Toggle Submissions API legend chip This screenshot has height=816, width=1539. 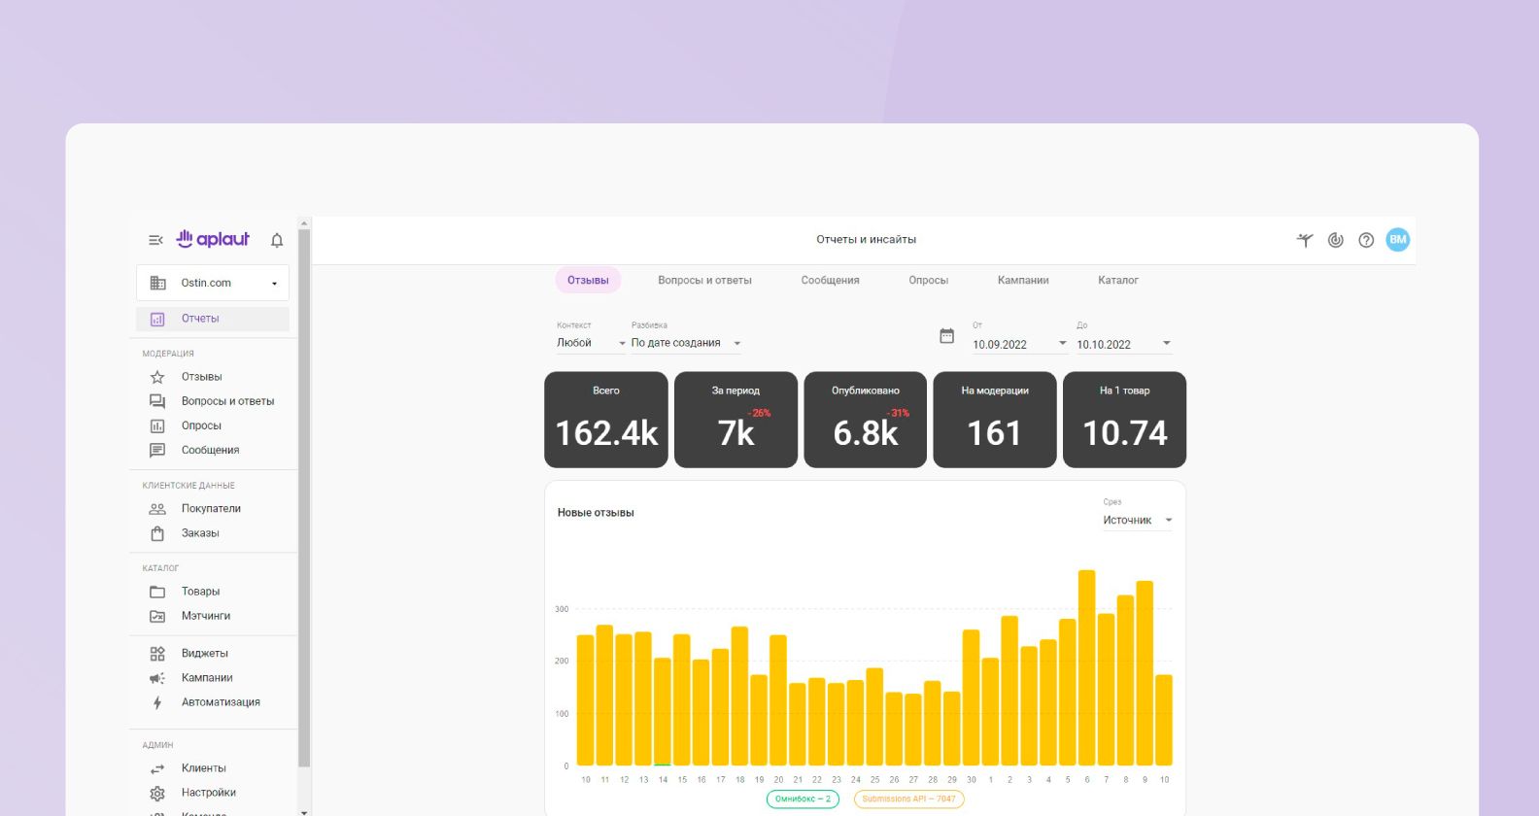[908, 799]
